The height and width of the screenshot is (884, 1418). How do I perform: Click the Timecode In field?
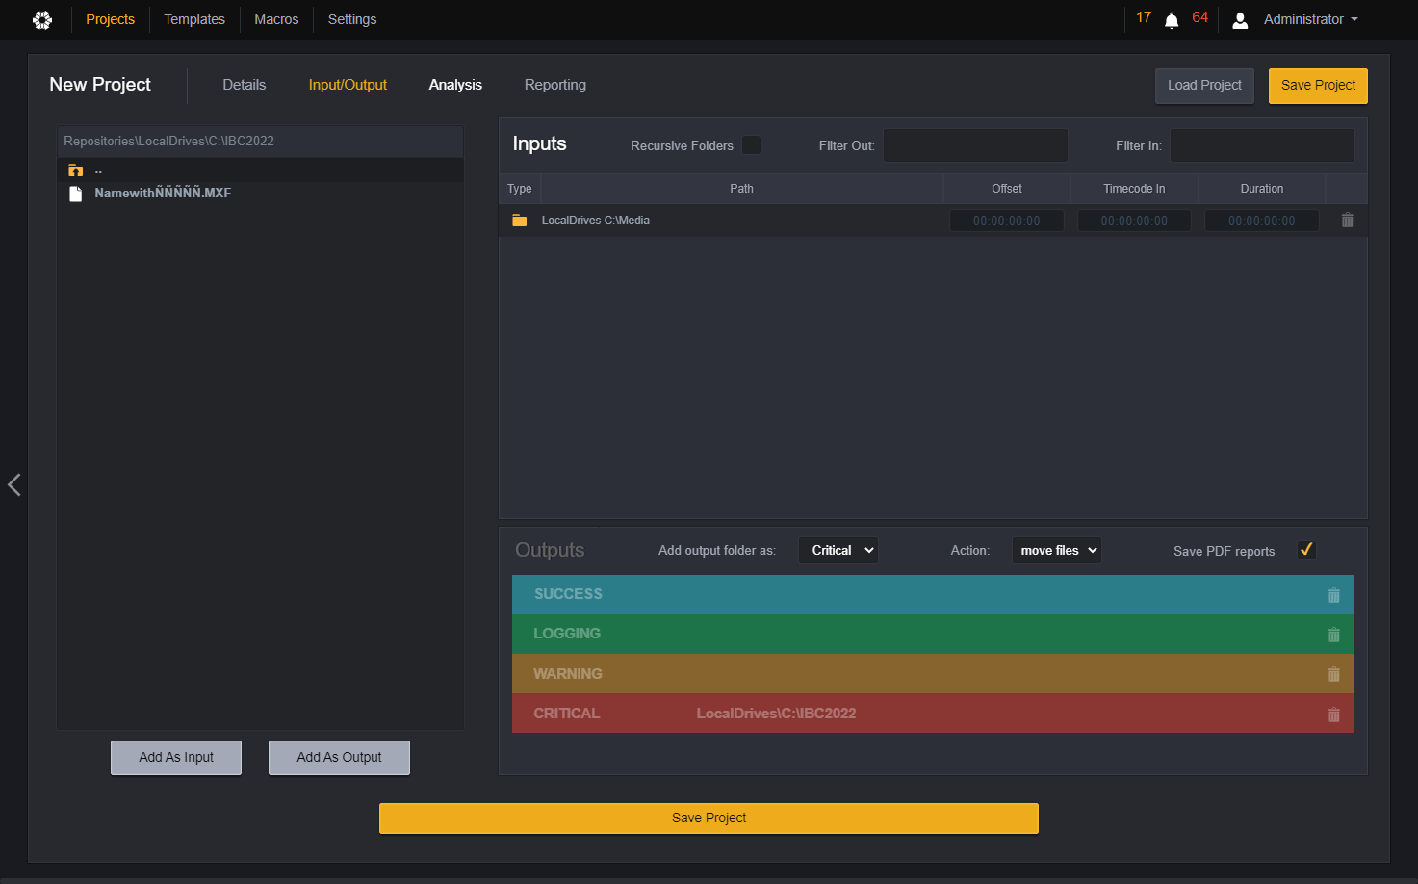[x=1134, y=221]
